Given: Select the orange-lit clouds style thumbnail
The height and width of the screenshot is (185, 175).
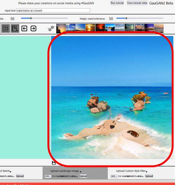Looking at the screenshot, I should (x=139, y=28).
